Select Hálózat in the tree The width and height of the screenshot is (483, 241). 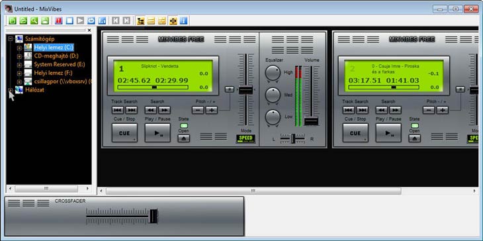[34, 90]
